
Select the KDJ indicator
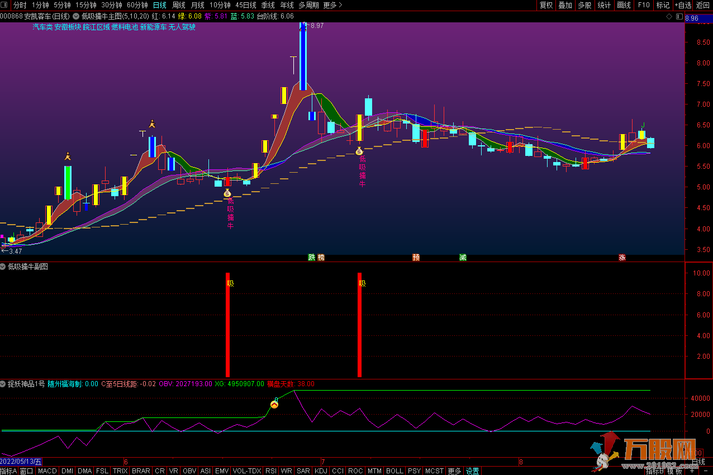point(321,471)
